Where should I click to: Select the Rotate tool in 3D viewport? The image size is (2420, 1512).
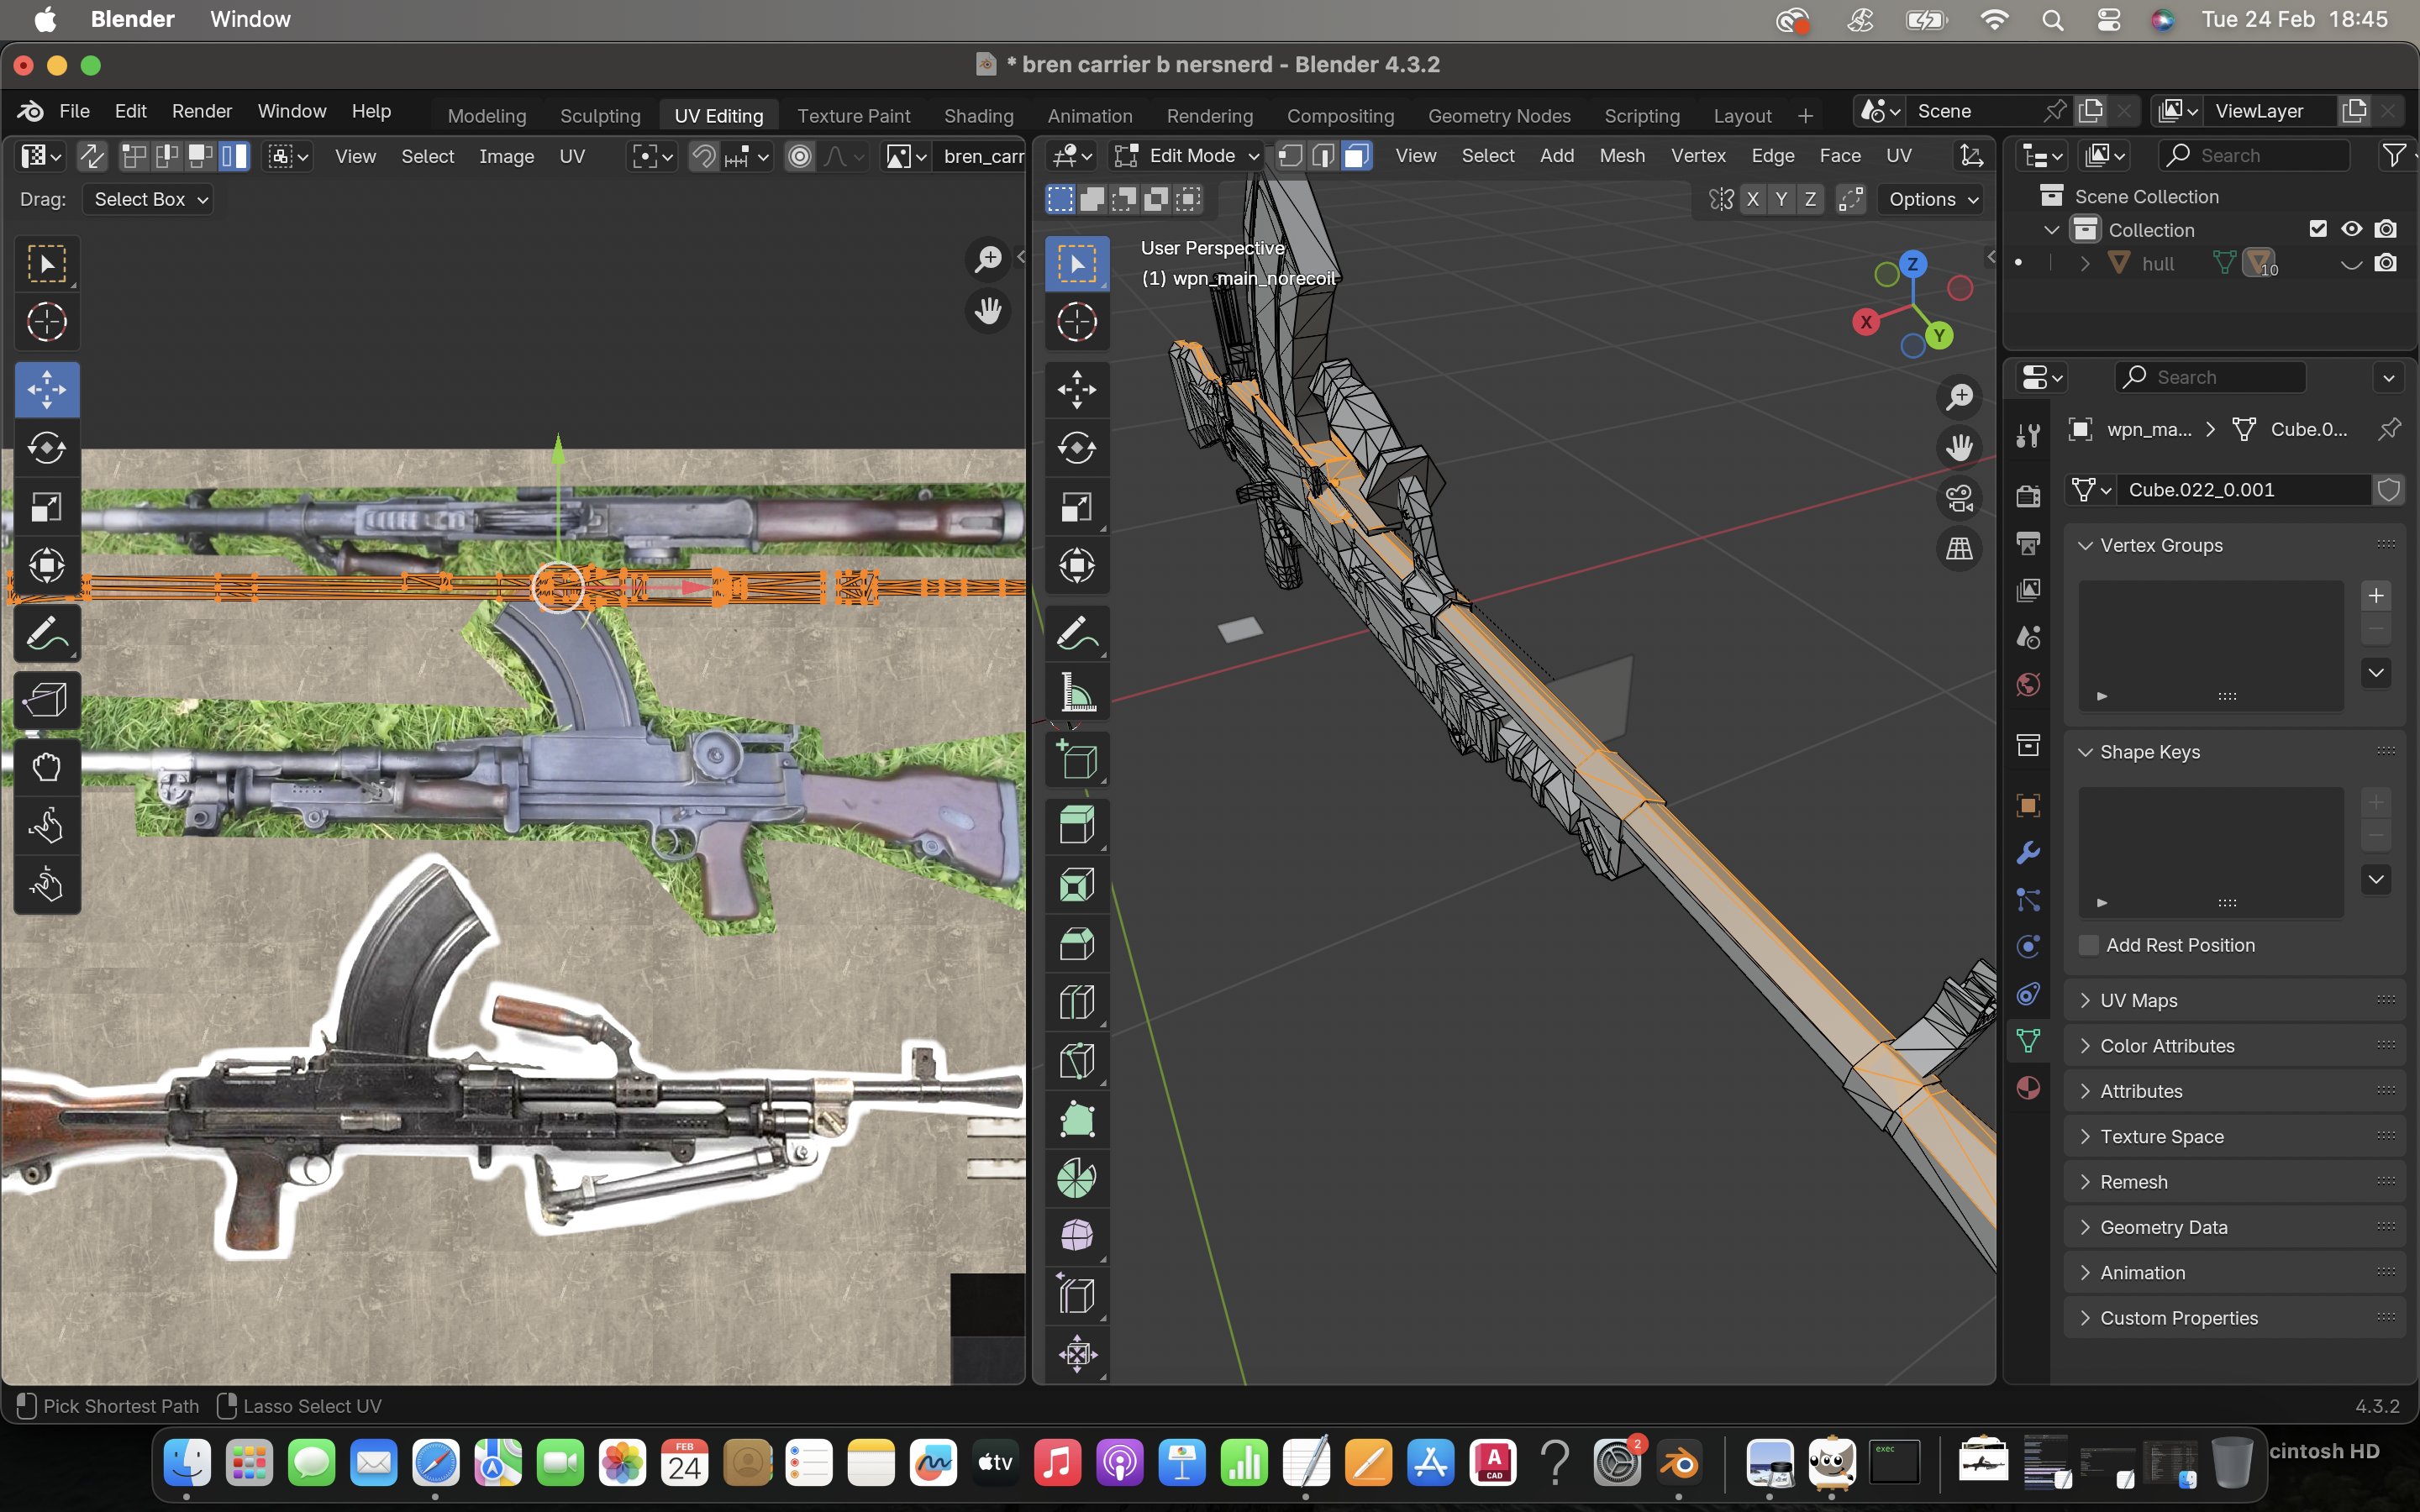click(1077, 447)
